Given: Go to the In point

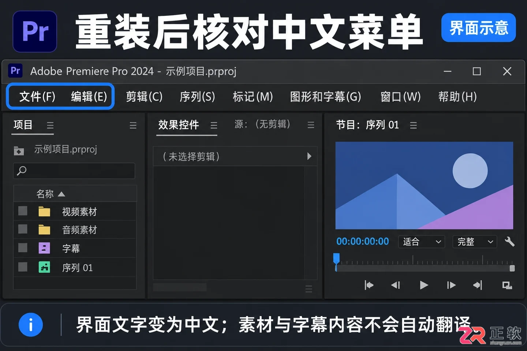Looking at the screenshot, I should tap(369, 285).
